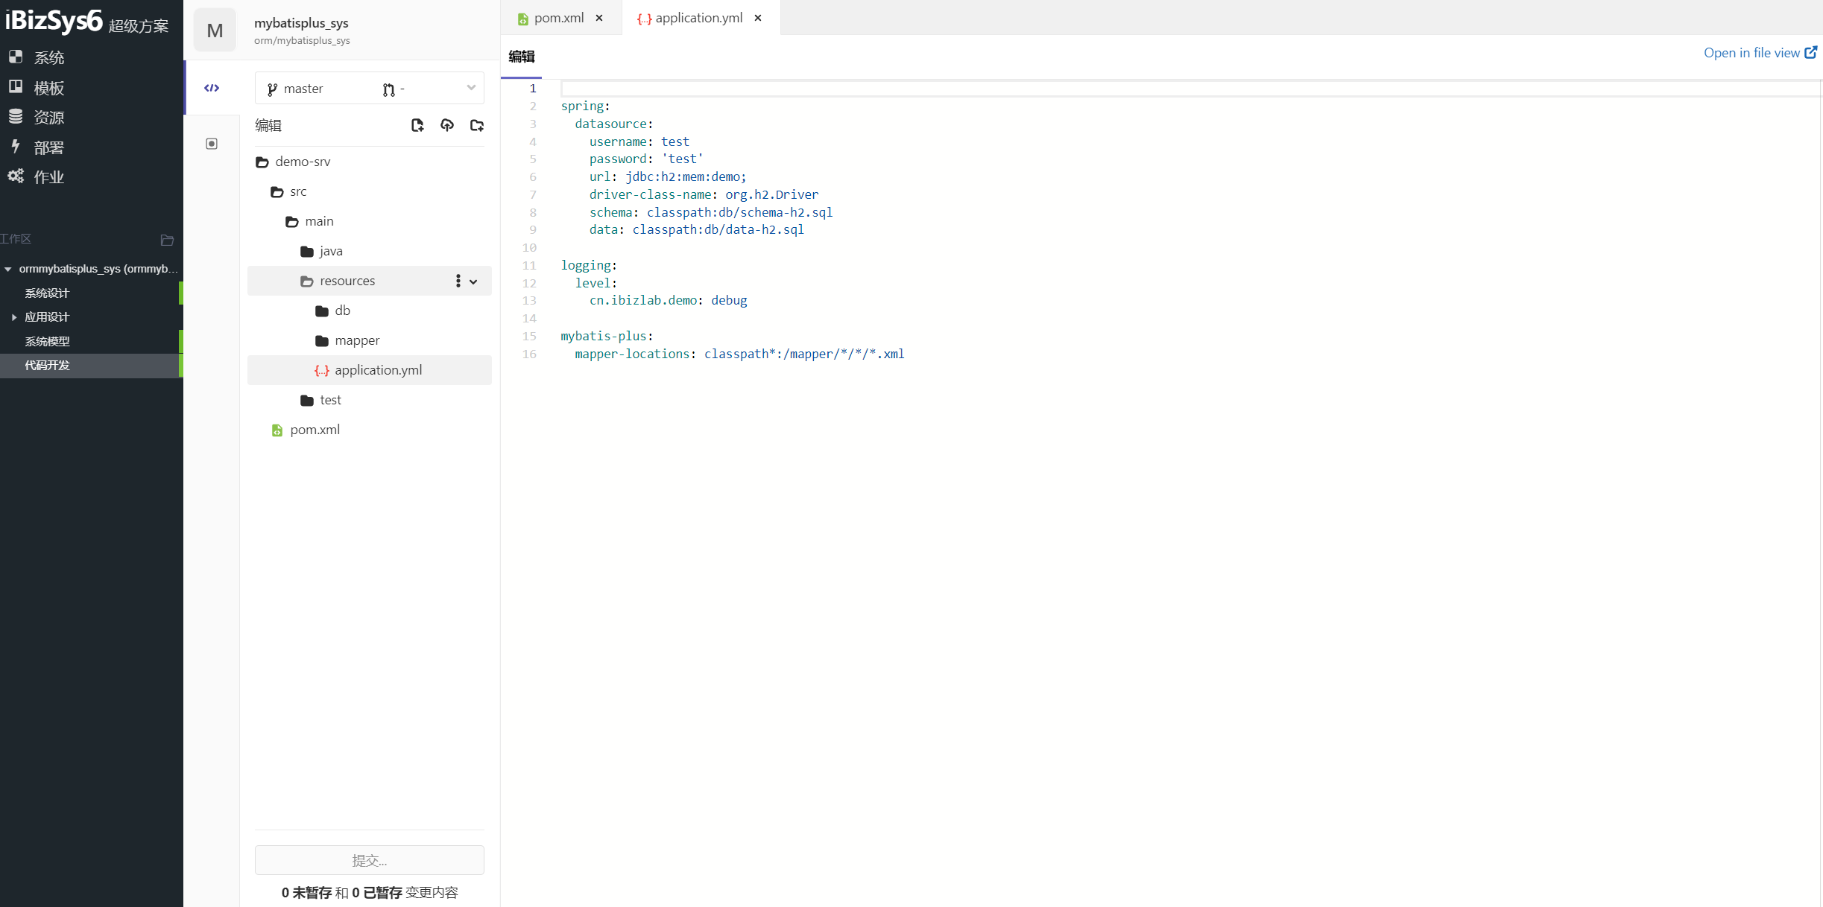Switch to the code editor view icon
The height and width of the screenshot is (907, 1823).
(212, 88)
